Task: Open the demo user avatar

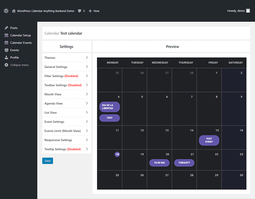Action: pyautogui.click(x=248, y=11)
